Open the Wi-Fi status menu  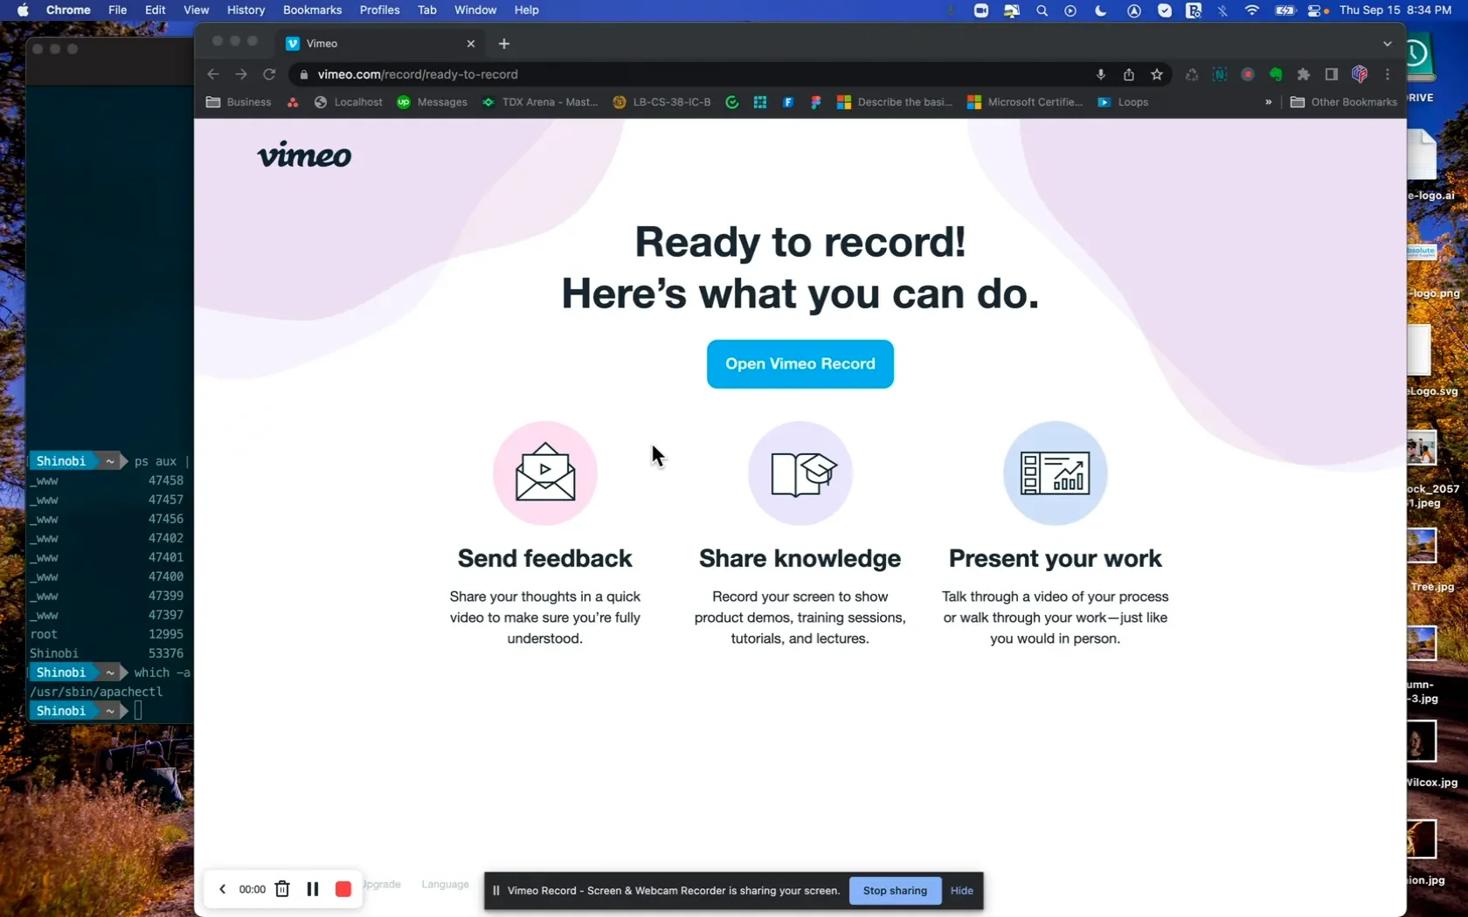(1252, 10)
